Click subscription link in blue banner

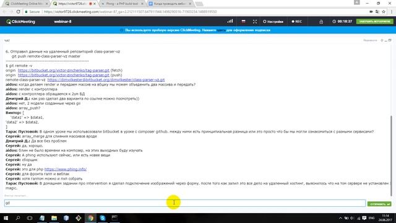tap(221, 30)
